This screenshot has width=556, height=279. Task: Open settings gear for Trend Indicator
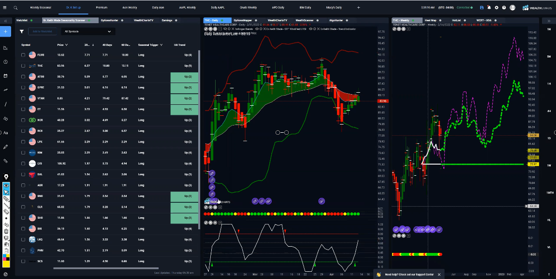(x=315, y=29)
